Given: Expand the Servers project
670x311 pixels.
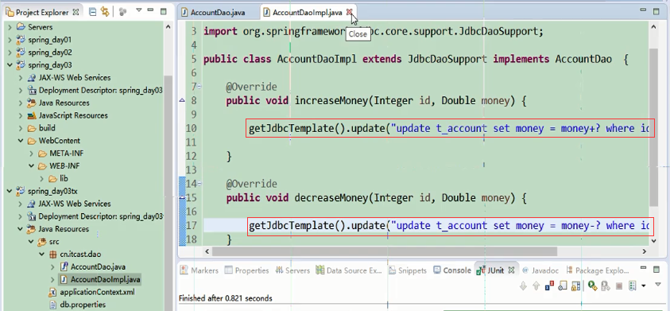Looking at the screenshot, I should [x=10, y=27].
